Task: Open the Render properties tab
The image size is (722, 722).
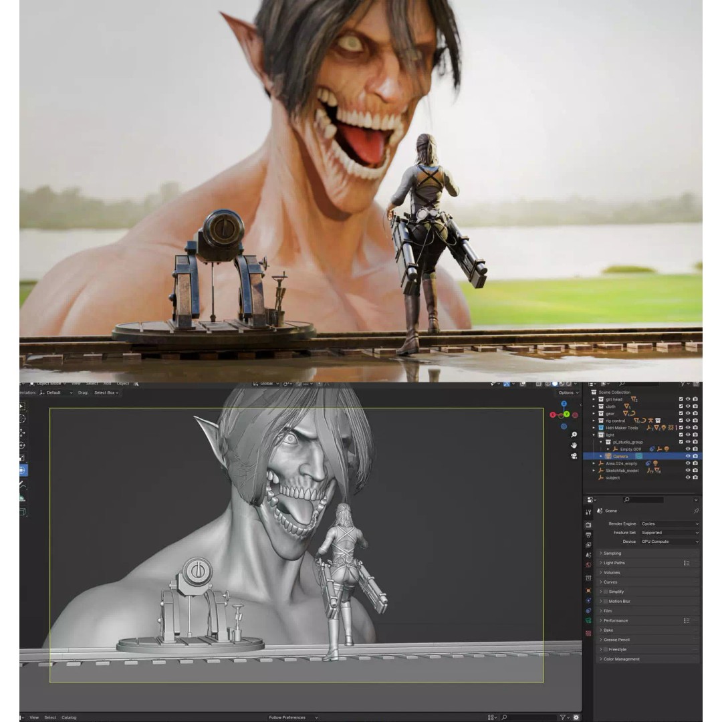Action: point(588,525)
